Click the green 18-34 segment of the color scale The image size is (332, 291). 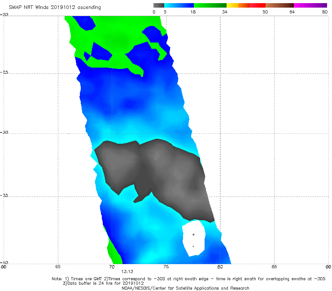[210, 5]
